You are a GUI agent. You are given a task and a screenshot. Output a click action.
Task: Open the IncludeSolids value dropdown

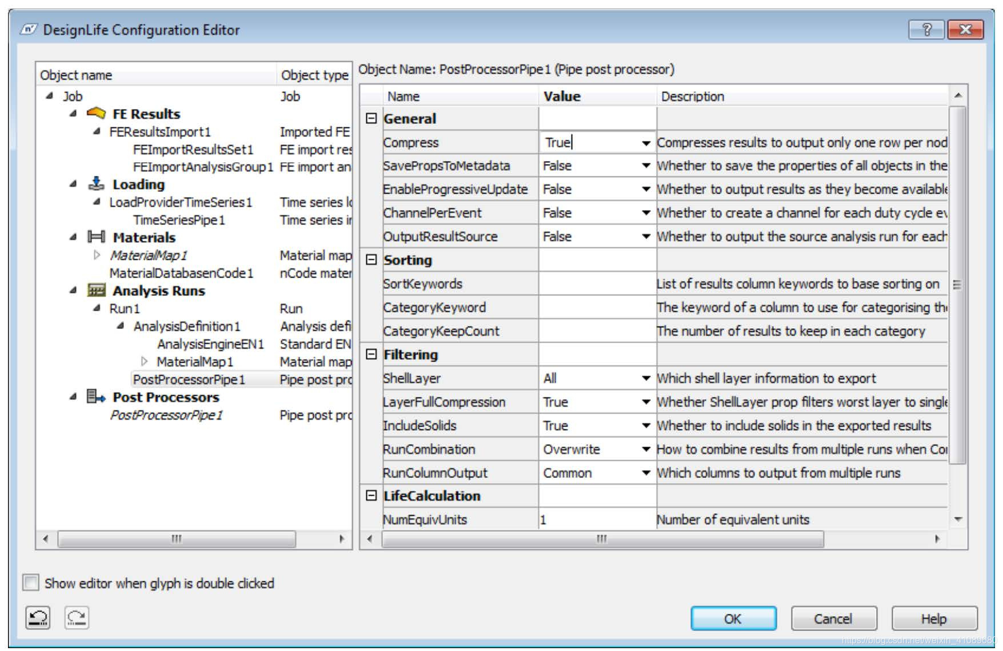[x=646, y=425]
